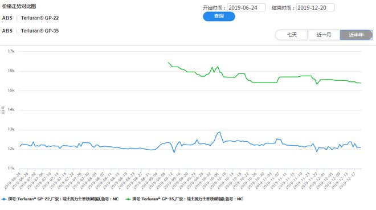Click the 价格走势对比图 heading
Screen dimensions: 376x210
tap(19, 6)
